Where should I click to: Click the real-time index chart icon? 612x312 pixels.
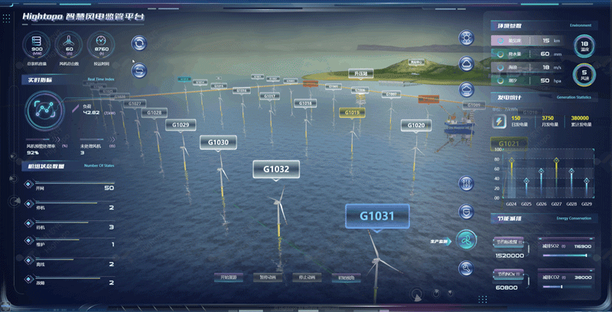click(x=44, y=110)
